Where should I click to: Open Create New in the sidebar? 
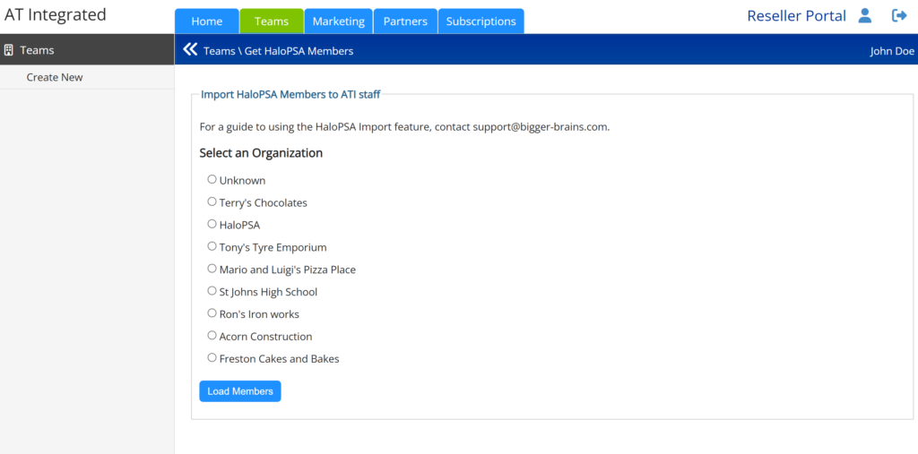(x=55, y=77)
